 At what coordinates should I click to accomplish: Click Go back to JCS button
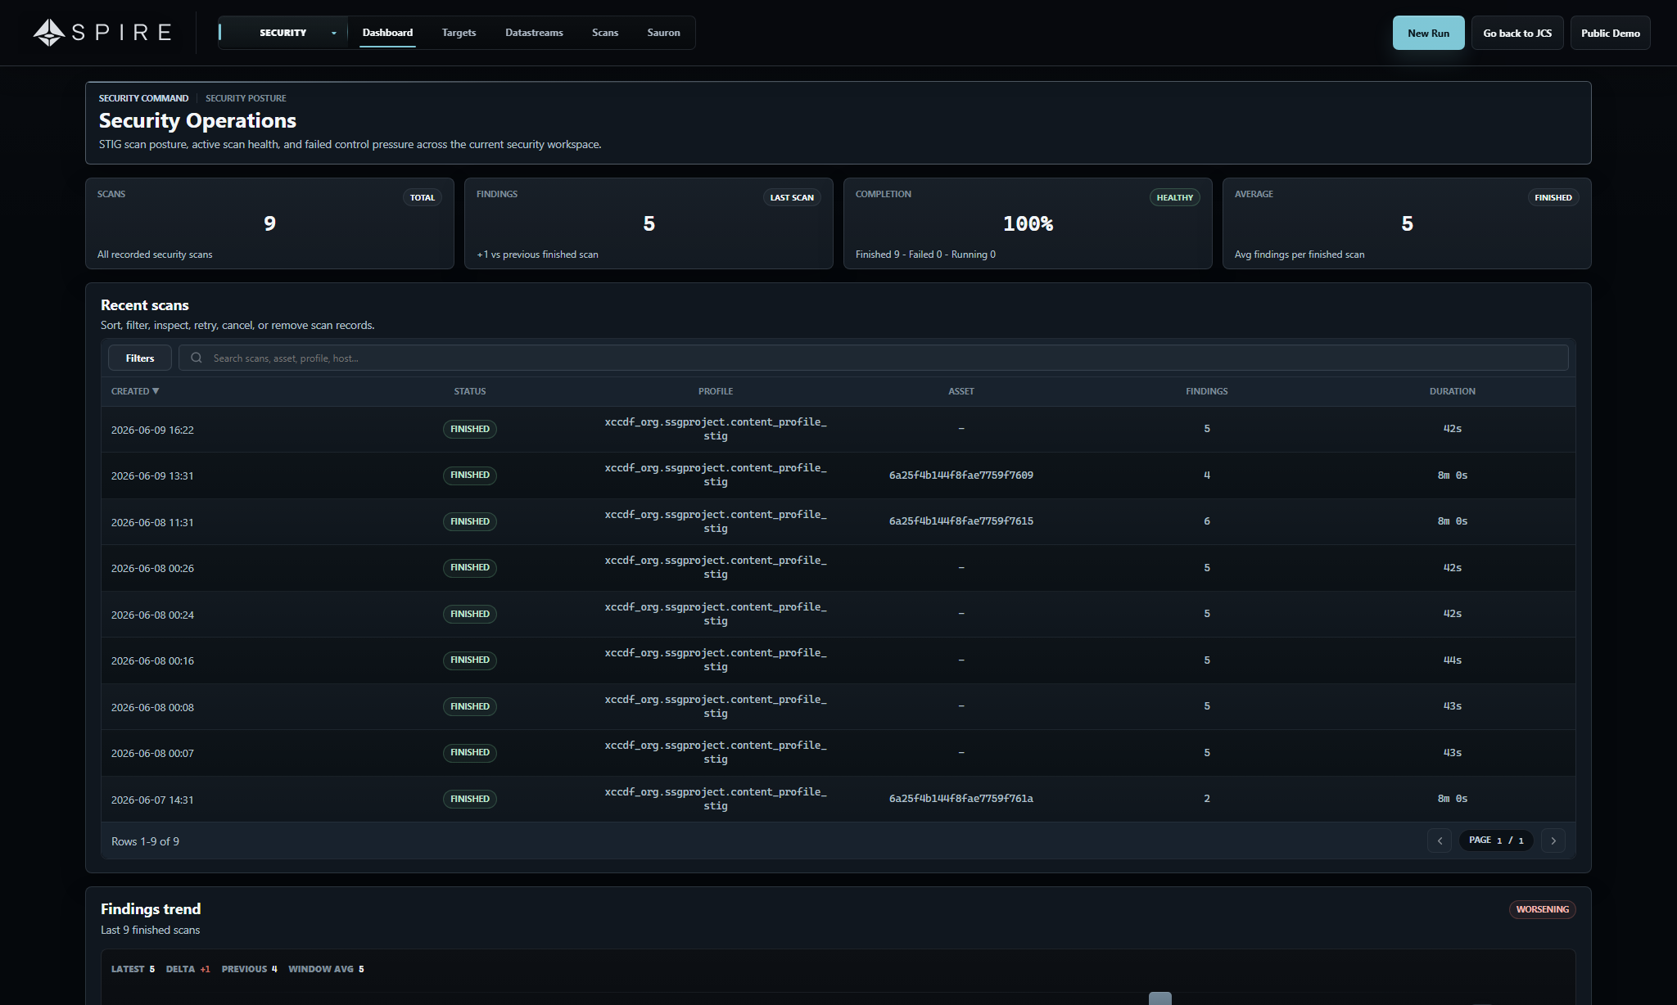click(1517, 33)
